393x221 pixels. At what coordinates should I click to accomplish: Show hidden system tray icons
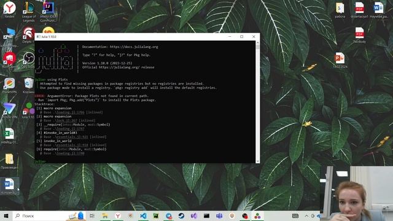pyautogui.click(x=306, y=215)
